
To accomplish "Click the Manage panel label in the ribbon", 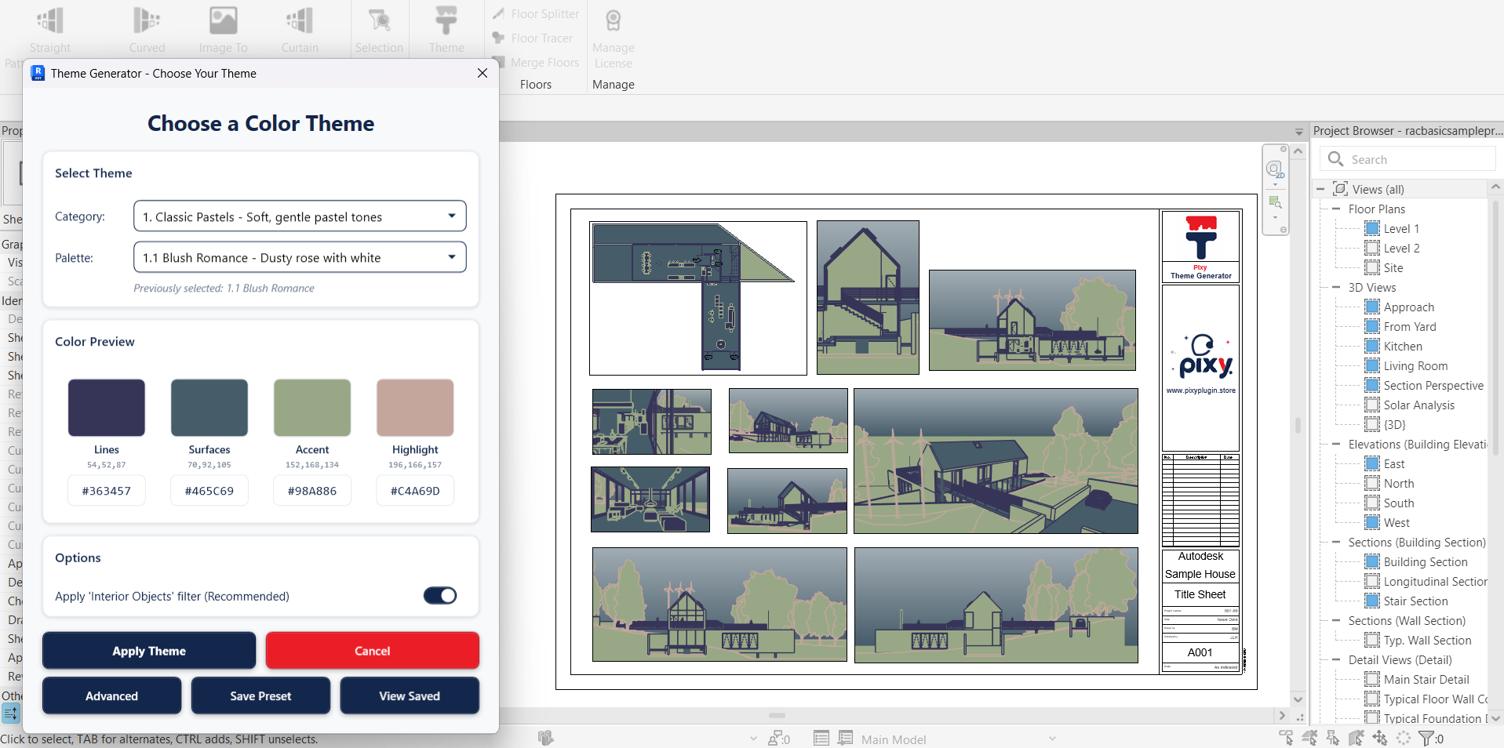I will (x=612, y=85).
